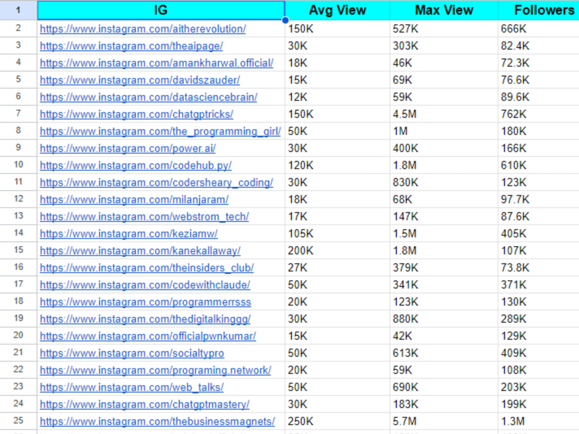Select row header 7

tap(19, 113)
